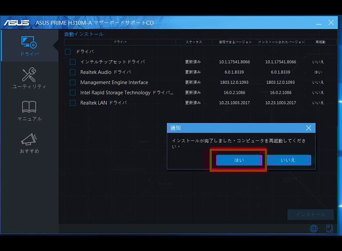Toggle the top ドライバ select-all checkbox
The image size is (342, 251).
coord(68,52)
